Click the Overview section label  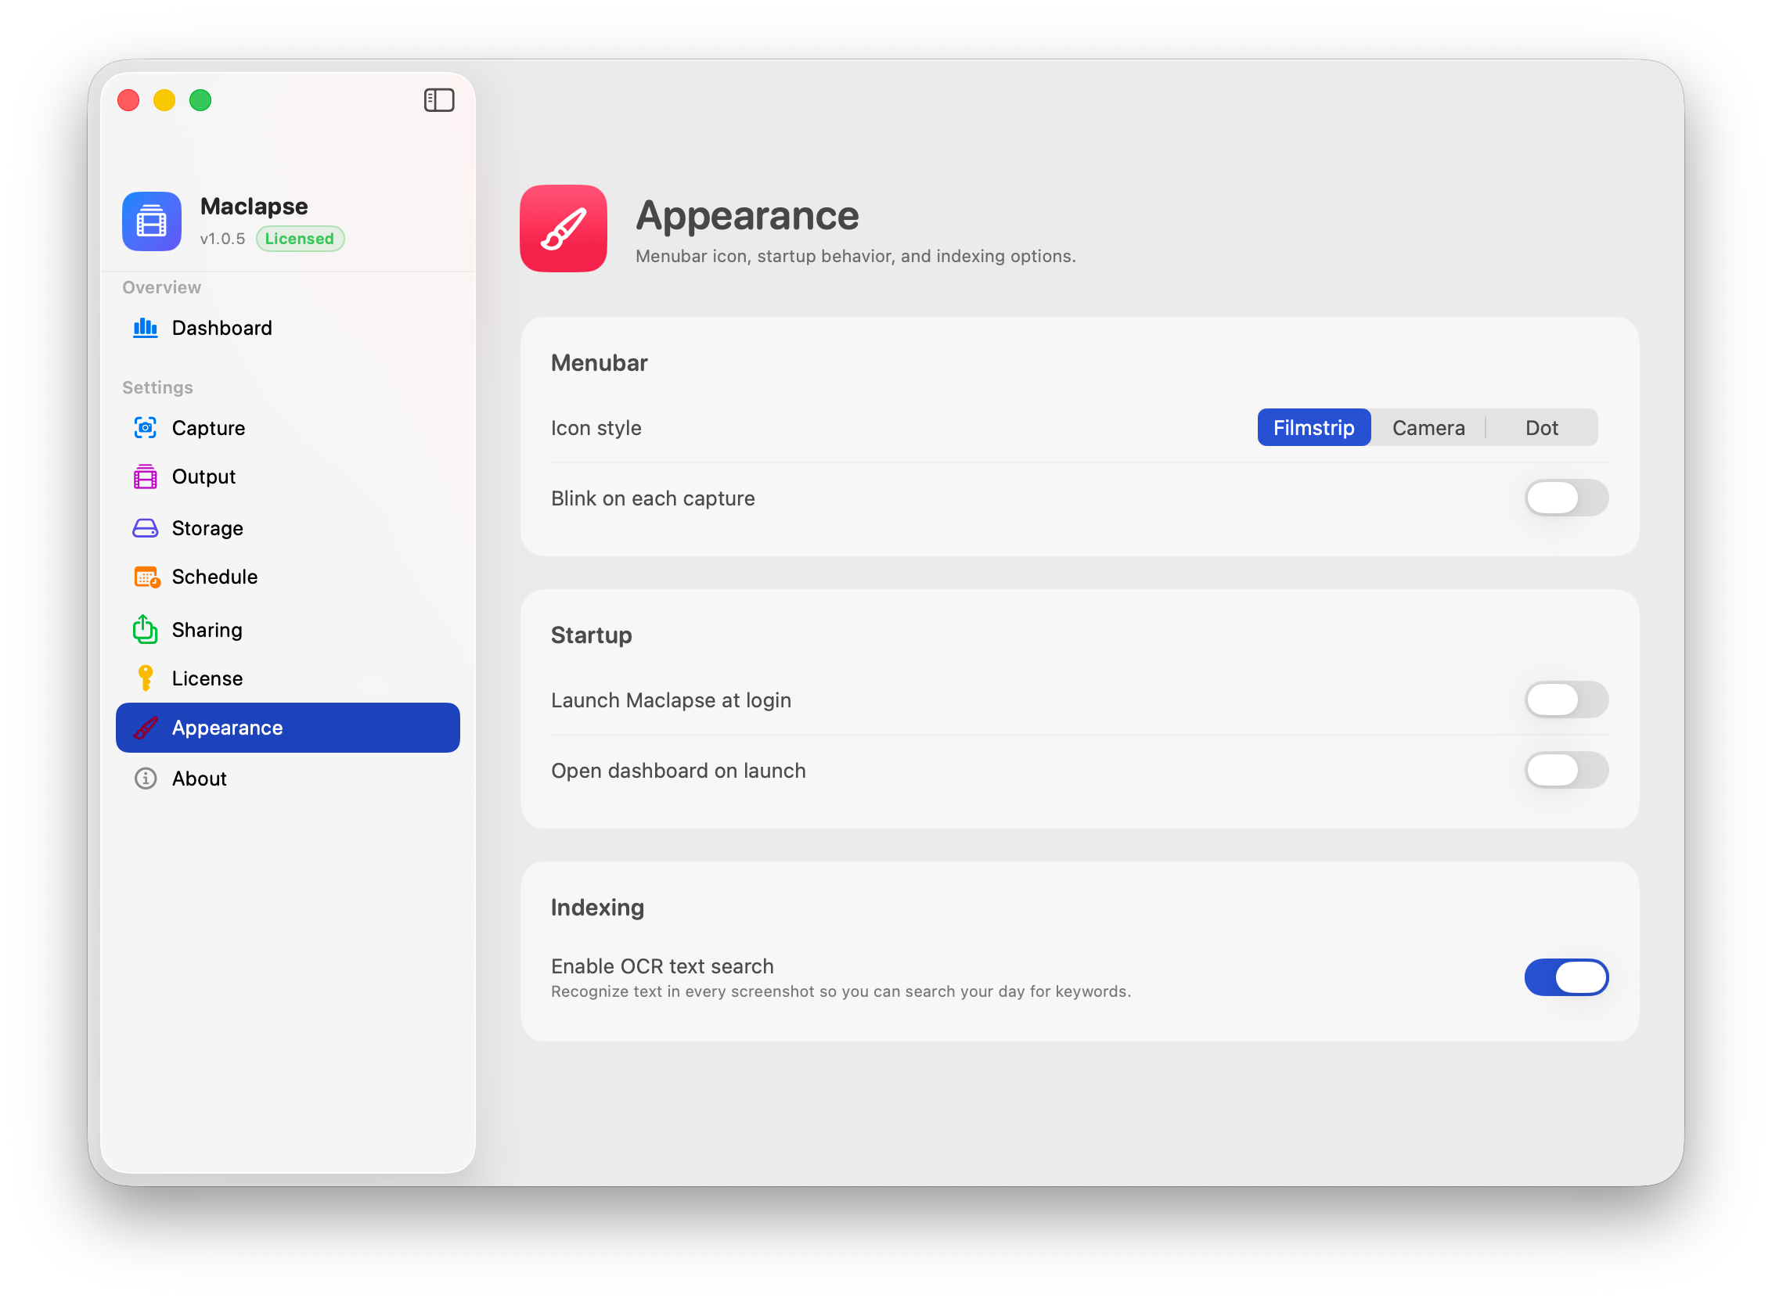coord(161,288)
